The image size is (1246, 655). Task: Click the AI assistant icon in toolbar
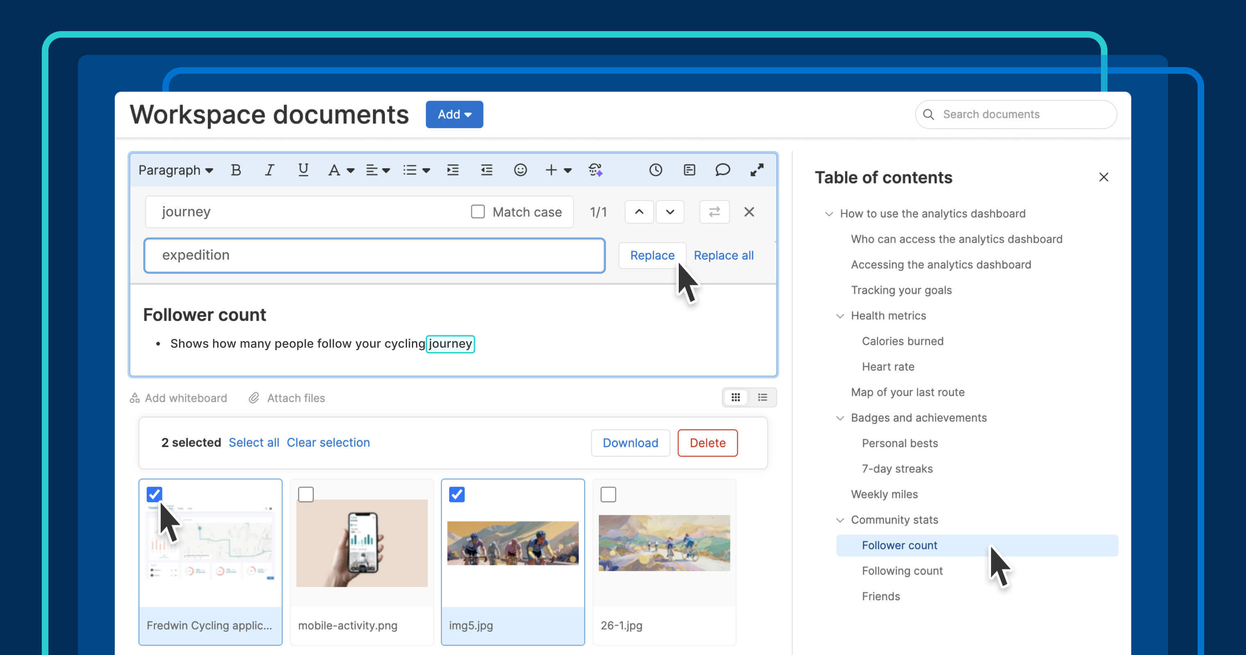pyautogui.click(x=596, y=170)
